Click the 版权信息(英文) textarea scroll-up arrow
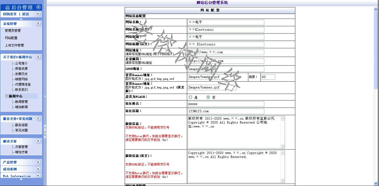The width and height of the screenshot is (379, 186). (x=283, y=153)
